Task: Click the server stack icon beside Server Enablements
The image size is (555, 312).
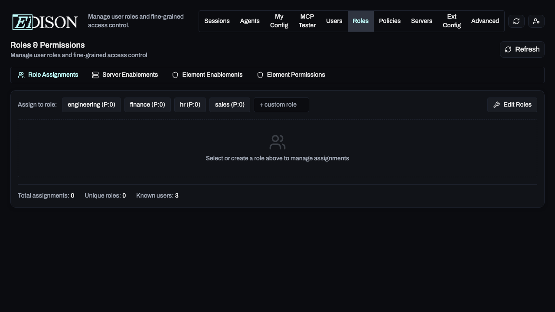Action: (95, 75)
